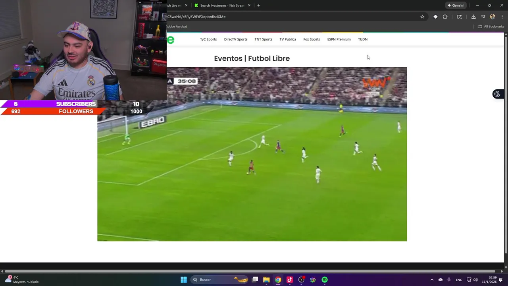Open the Adobe Acrobat bookmark

coord(177,27)
